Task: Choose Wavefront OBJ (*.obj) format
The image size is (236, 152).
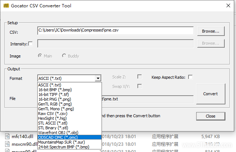Action: 69,133
